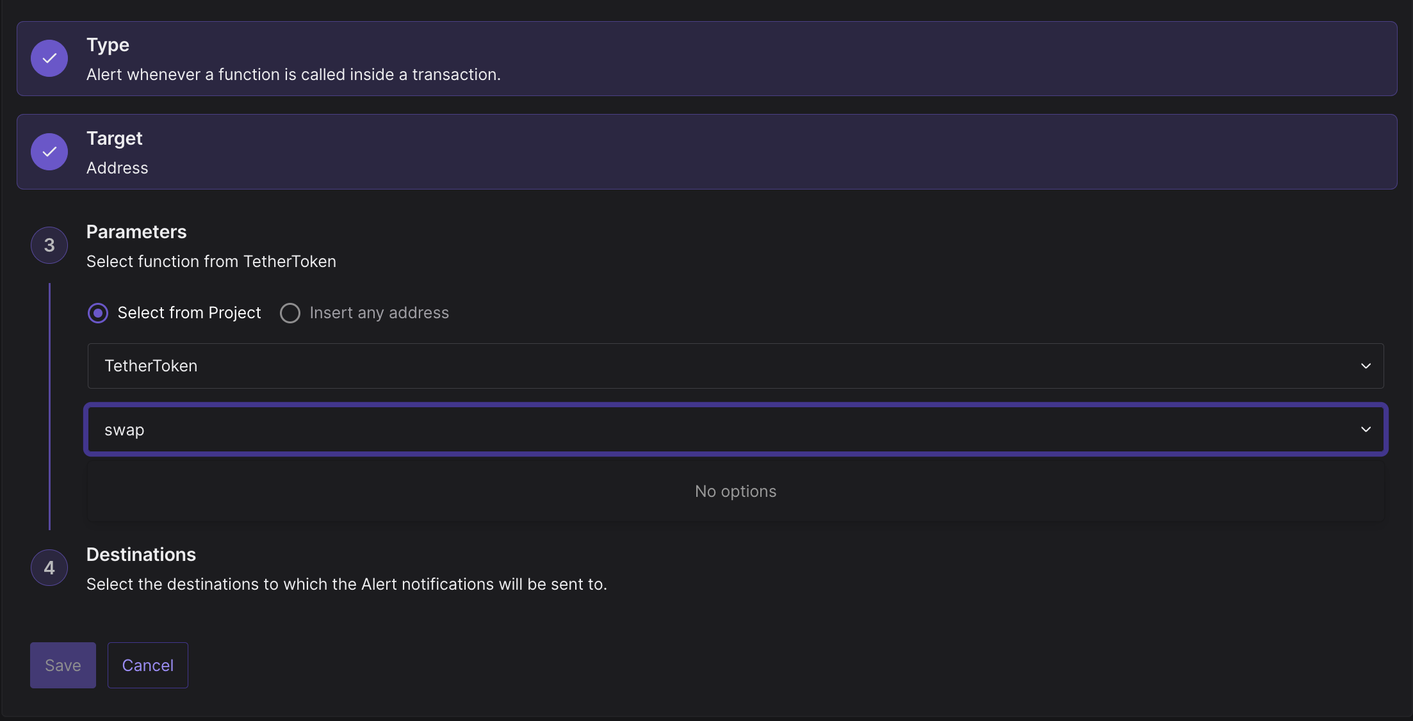Click the 'No options' dropdown message
This screenshot has width=1413, height=721.
(x=735, y=491)
